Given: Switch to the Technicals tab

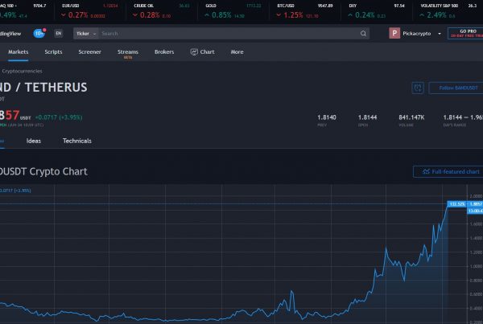Looking at the screenshot, I should 77,141.
